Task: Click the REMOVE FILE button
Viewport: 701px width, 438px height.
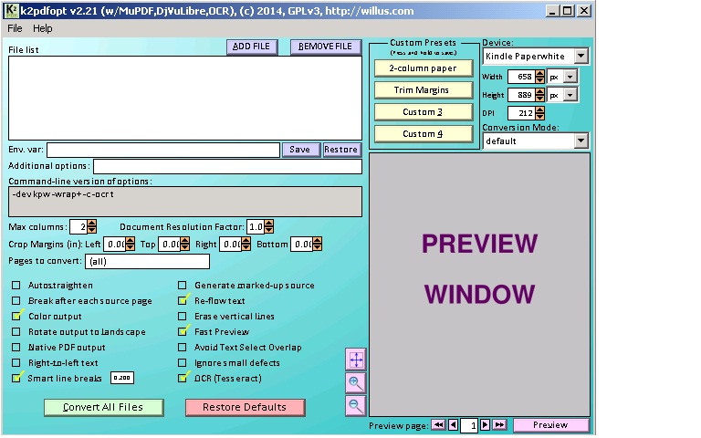Action: [326, 47]
